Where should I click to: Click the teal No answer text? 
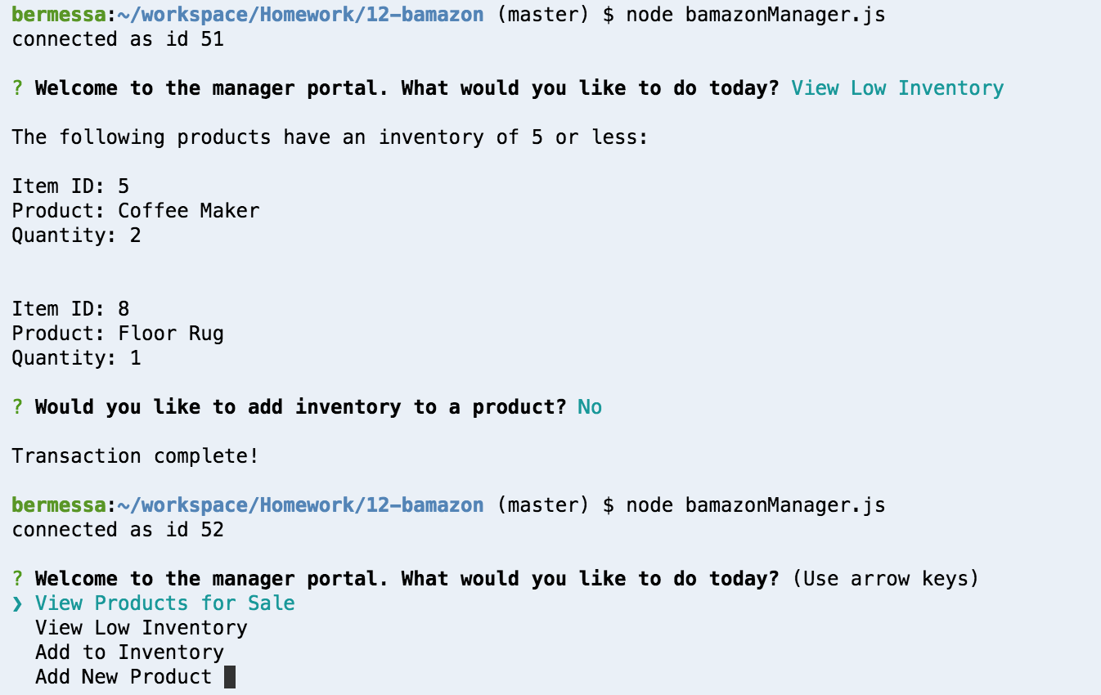click(590, 407)
